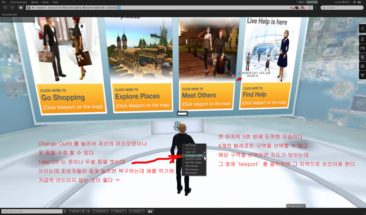The image size is (366, 215).
Task: Open the Move controls button
Action: tap(119, 211)
